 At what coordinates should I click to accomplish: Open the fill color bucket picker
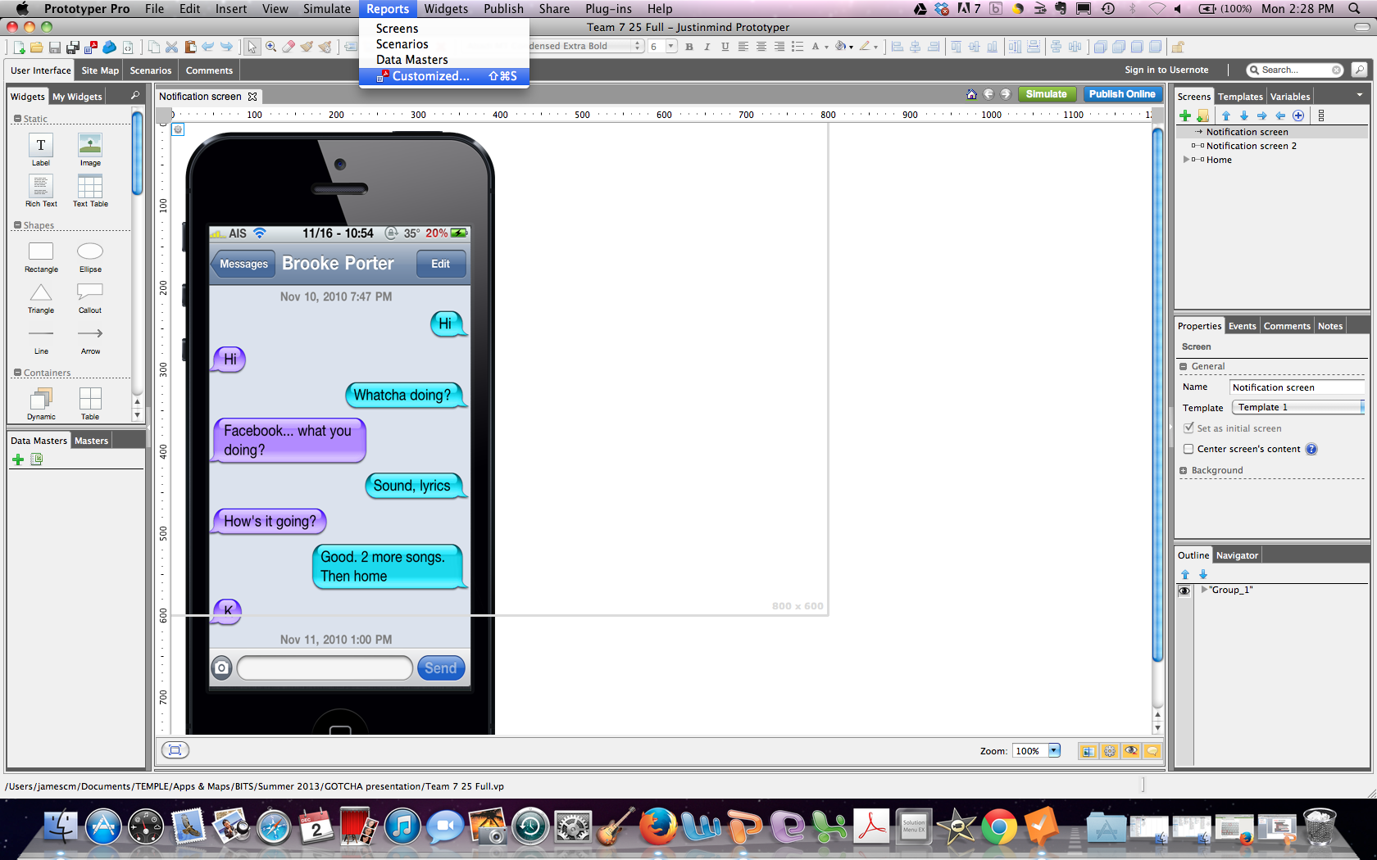pos(843,47)
